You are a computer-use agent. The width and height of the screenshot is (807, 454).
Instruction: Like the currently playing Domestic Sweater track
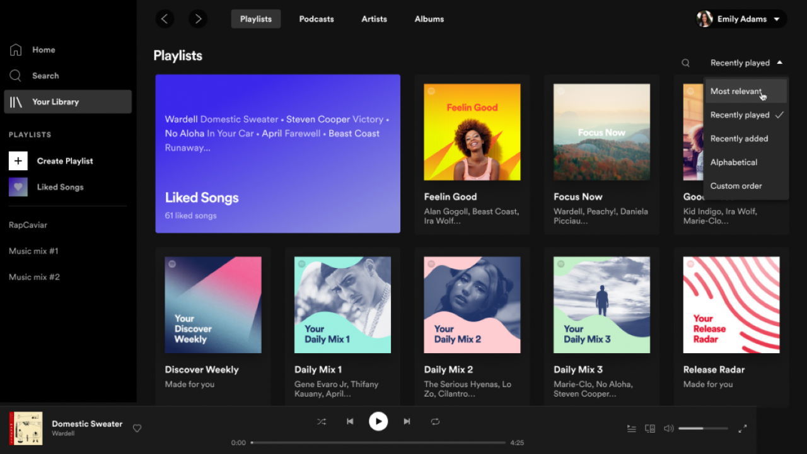click(x=137, y=428)
